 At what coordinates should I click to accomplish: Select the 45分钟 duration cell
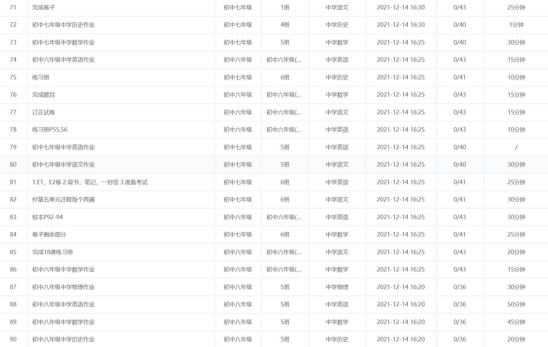click(x=516, y=322)
